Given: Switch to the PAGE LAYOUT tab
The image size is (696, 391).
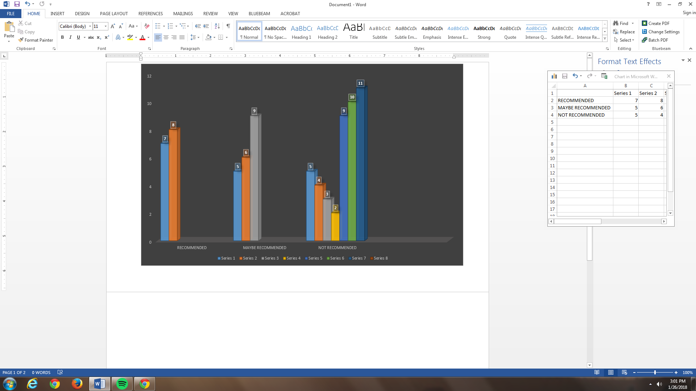Looking at the screenshot, I should pos(114,13).
